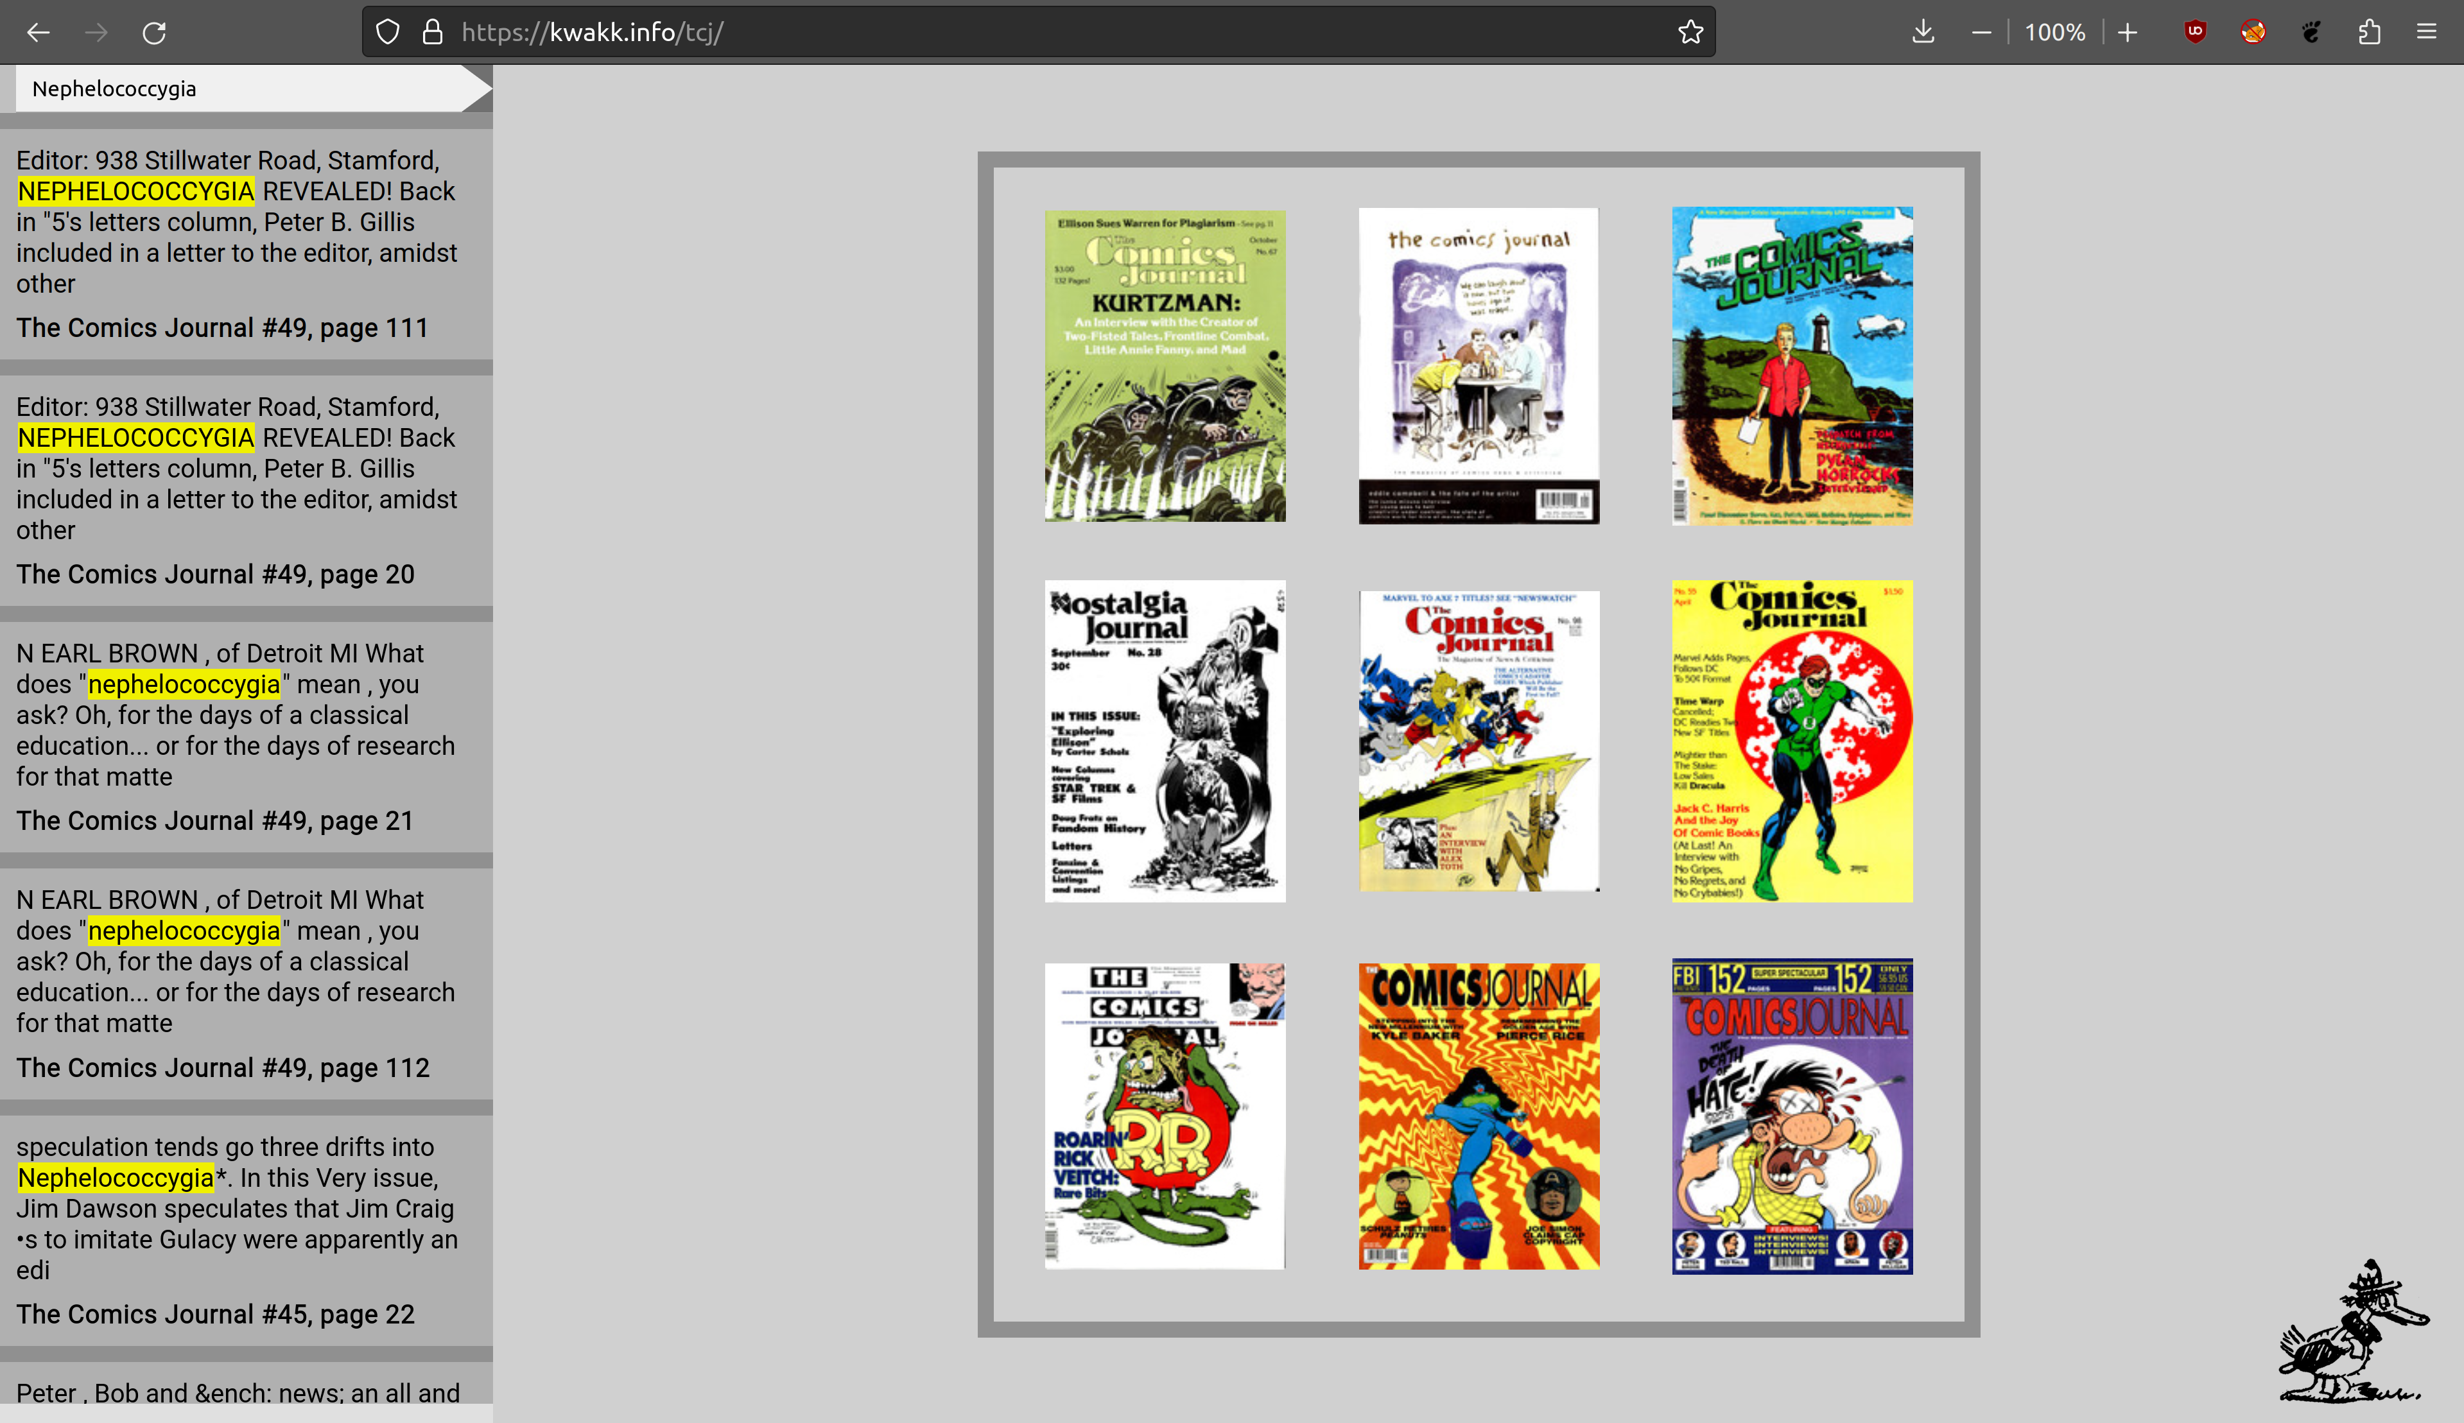
Task: Go back to the previous page
Action: click(x=38, y=32)
